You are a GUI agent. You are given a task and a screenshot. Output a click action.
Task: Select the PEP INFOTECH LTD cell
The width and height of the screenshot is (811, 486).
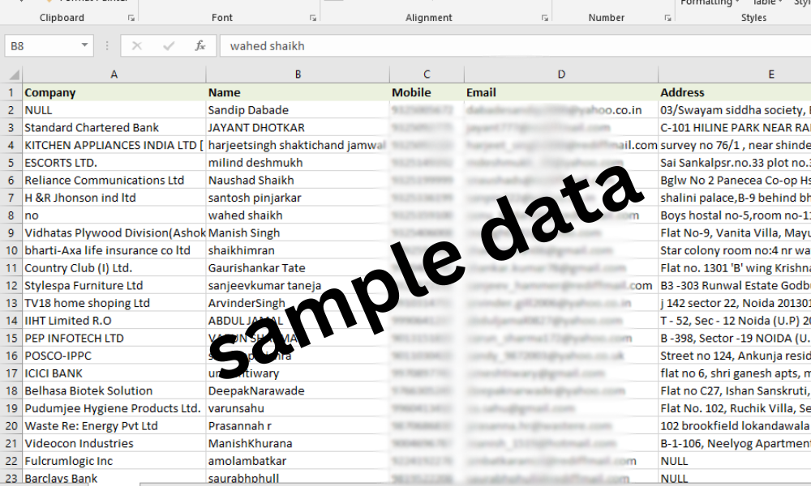click(x=114, y=339)
